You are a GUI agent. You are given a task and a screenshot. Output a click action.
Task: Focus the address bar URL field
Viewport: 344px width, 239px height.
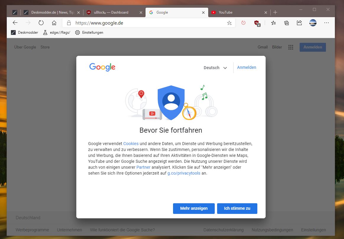click(149, 23)
